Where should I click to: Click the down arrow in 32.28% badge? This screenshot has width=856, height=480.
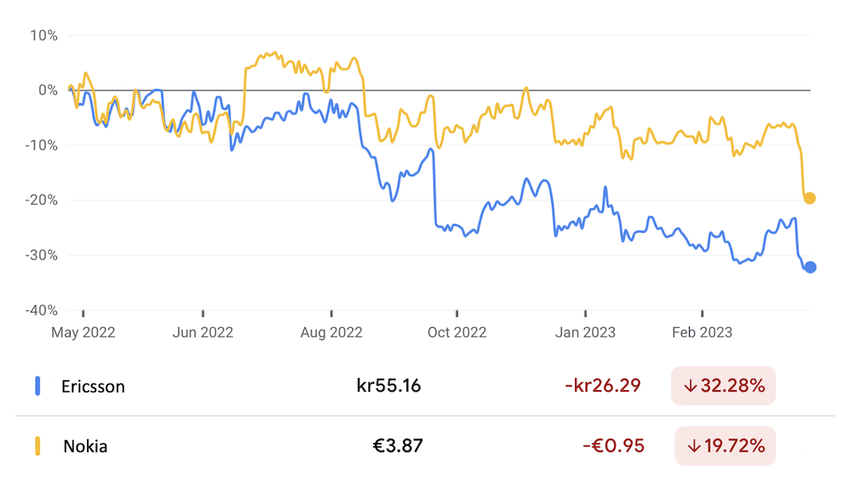point(689,387)
